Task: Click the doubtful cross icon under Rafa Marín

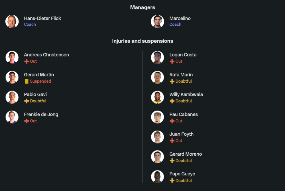Action: 172,81
